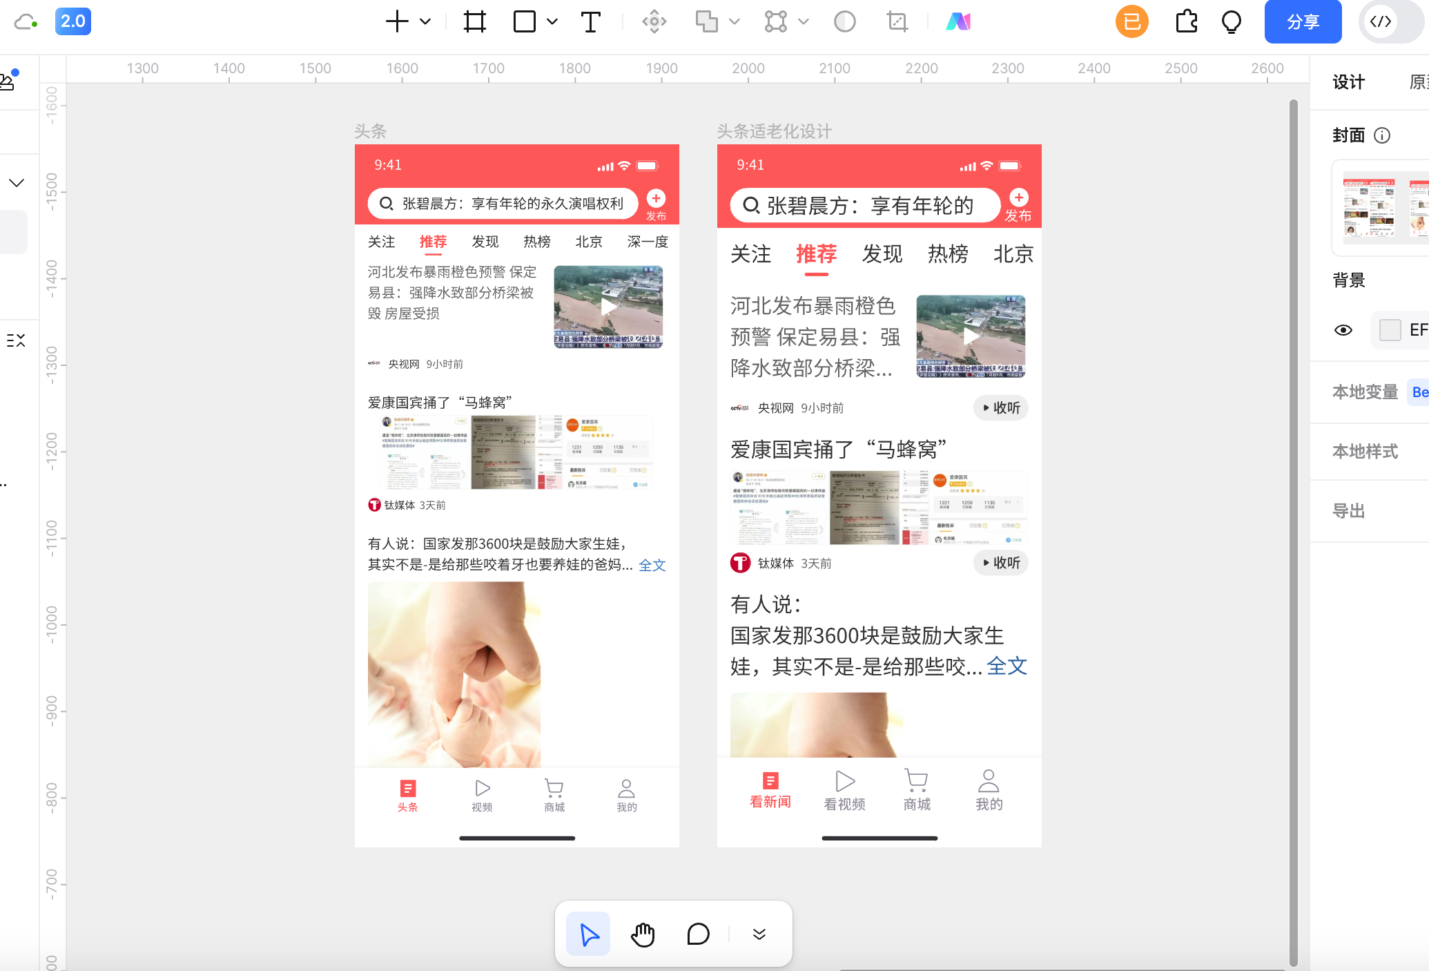Click the canvas vertical scrollbar

tap(1294, 532)
